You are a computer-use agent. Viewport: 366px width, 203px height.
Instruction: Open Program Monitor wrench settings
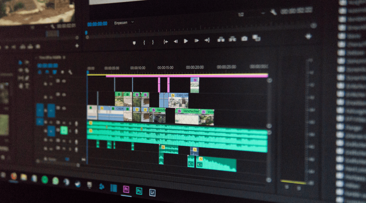pos(273,12)
